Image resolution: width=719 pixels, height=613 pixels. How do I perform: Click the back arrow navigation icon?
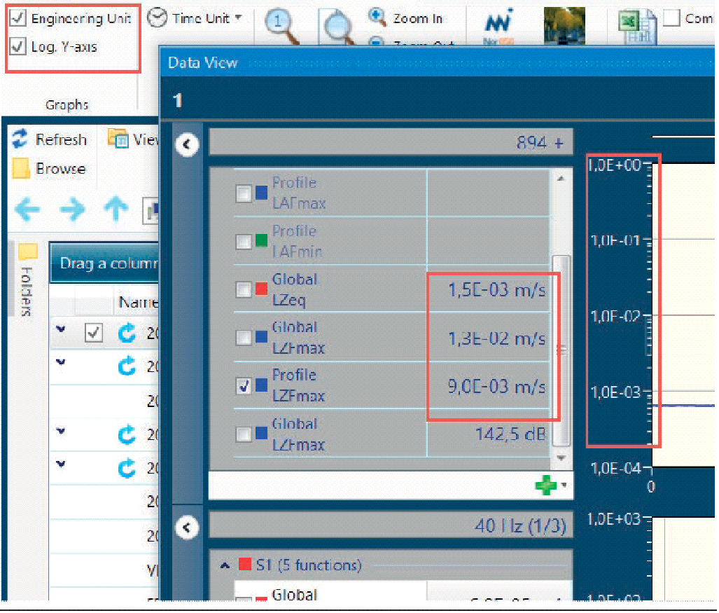click(27, 209)
